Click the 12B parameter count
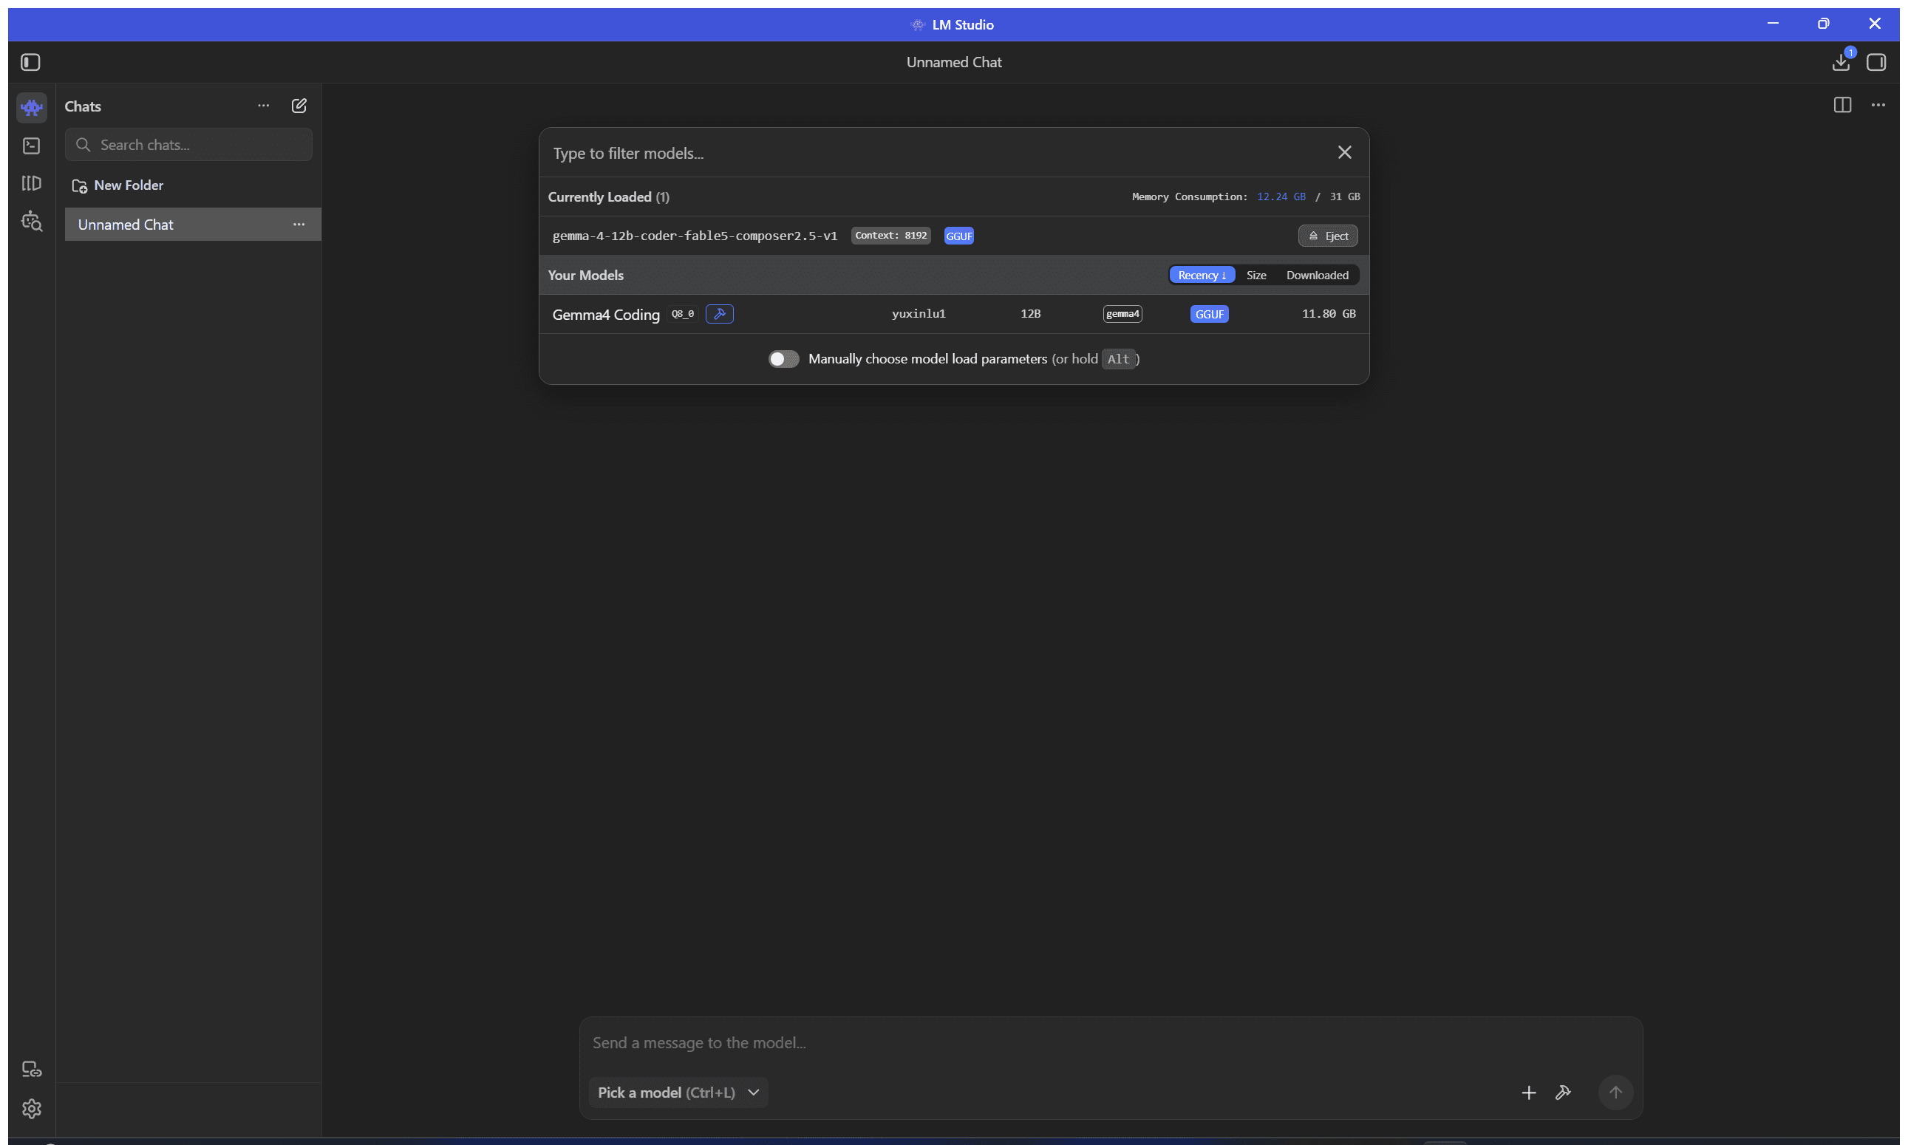This screenshot has height=1145, width=1908. [x=1030, y=314]
